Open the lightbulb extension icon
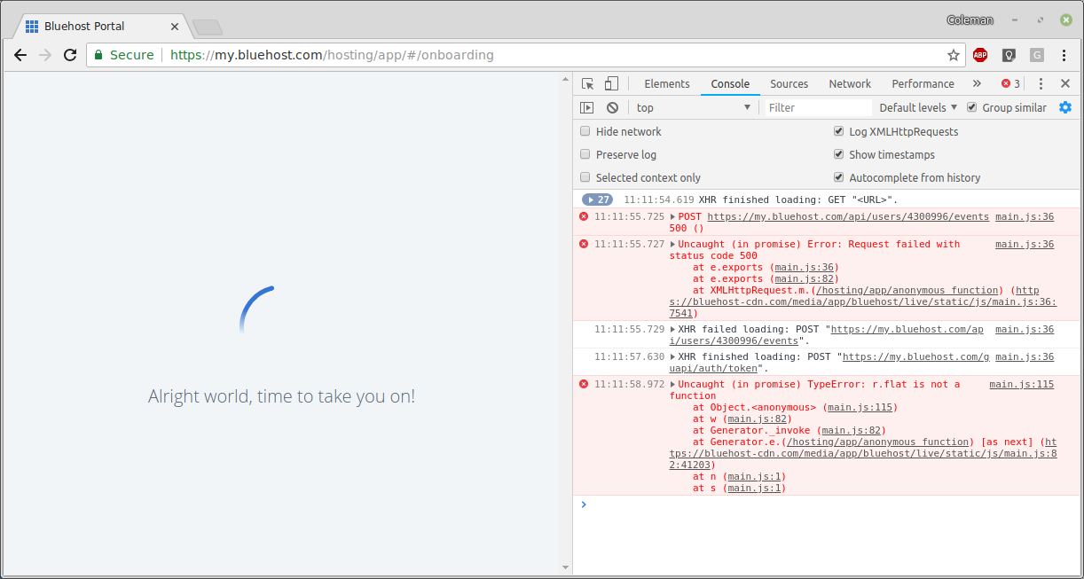The width and height of the screenshot is (1084, 579). (1009, 55)
